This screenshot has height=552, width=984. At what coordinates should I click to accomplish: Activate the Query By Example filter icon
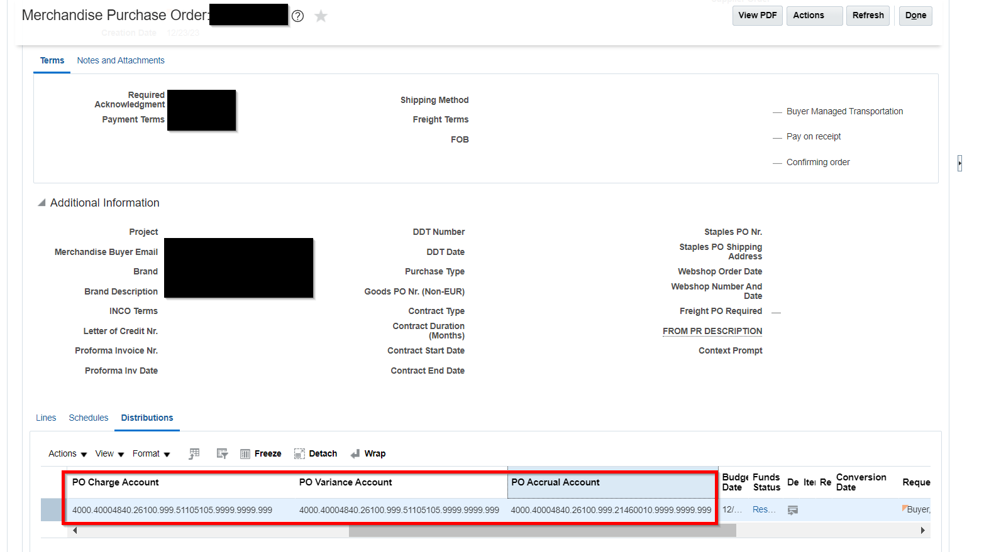point(221,453)
